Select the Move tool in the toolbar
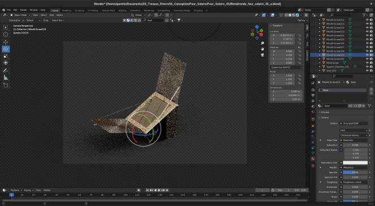375x206 pixels. point(6,42)
